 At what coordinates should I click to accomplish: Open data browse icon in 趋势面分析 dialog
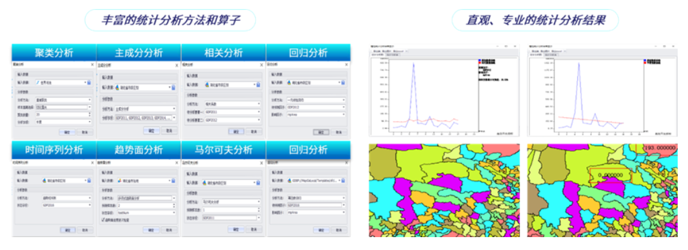pyautogui.click(x=173, y=180)
